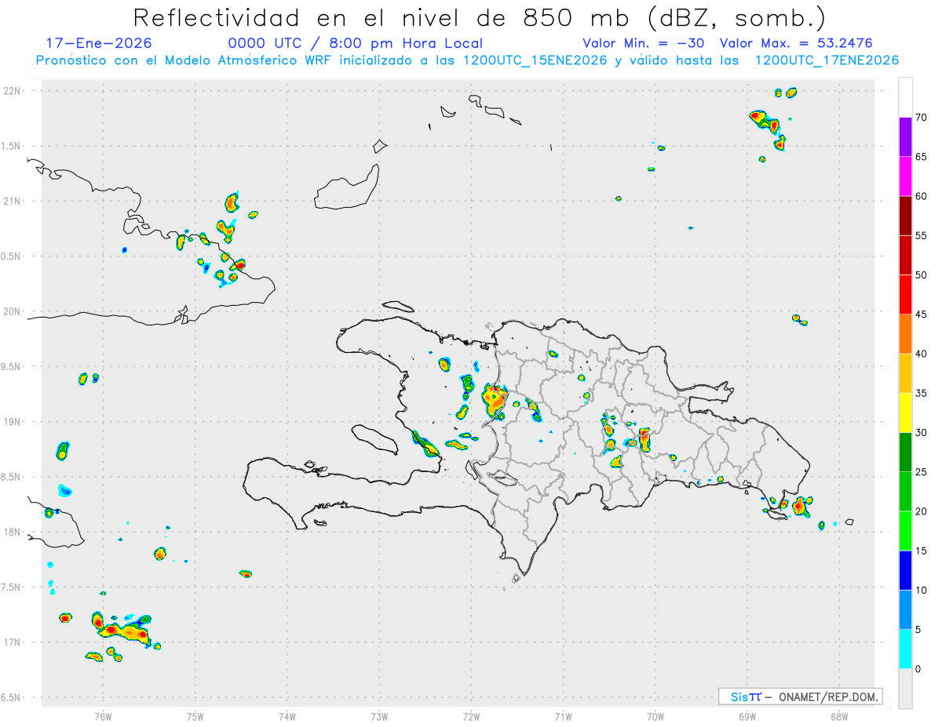Select the '35' colorbar scale value
This screenshot has height=727, width=942.
921,393
